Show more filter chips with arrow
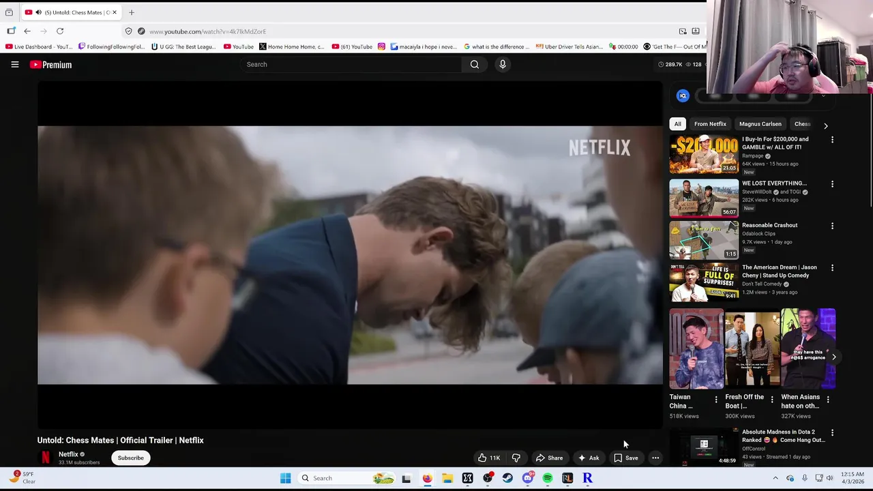Viewport: 873px width, 491px height. coord(825,125)
